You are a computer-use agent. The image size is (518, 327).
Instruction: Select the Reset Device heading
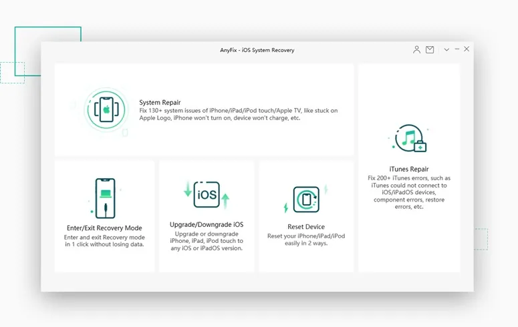pyautogui.click(x=306, y=227)
